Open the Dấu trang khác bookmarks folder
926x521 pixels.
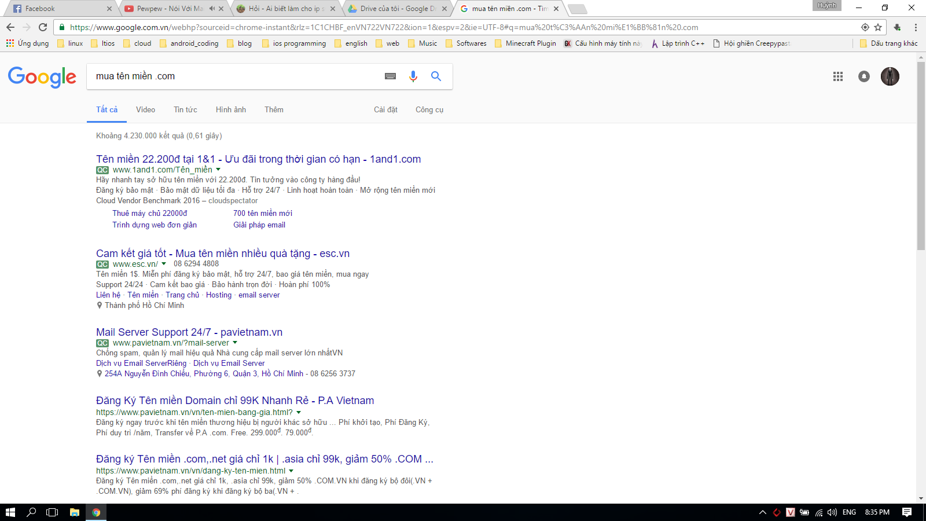tap(889, 43)
